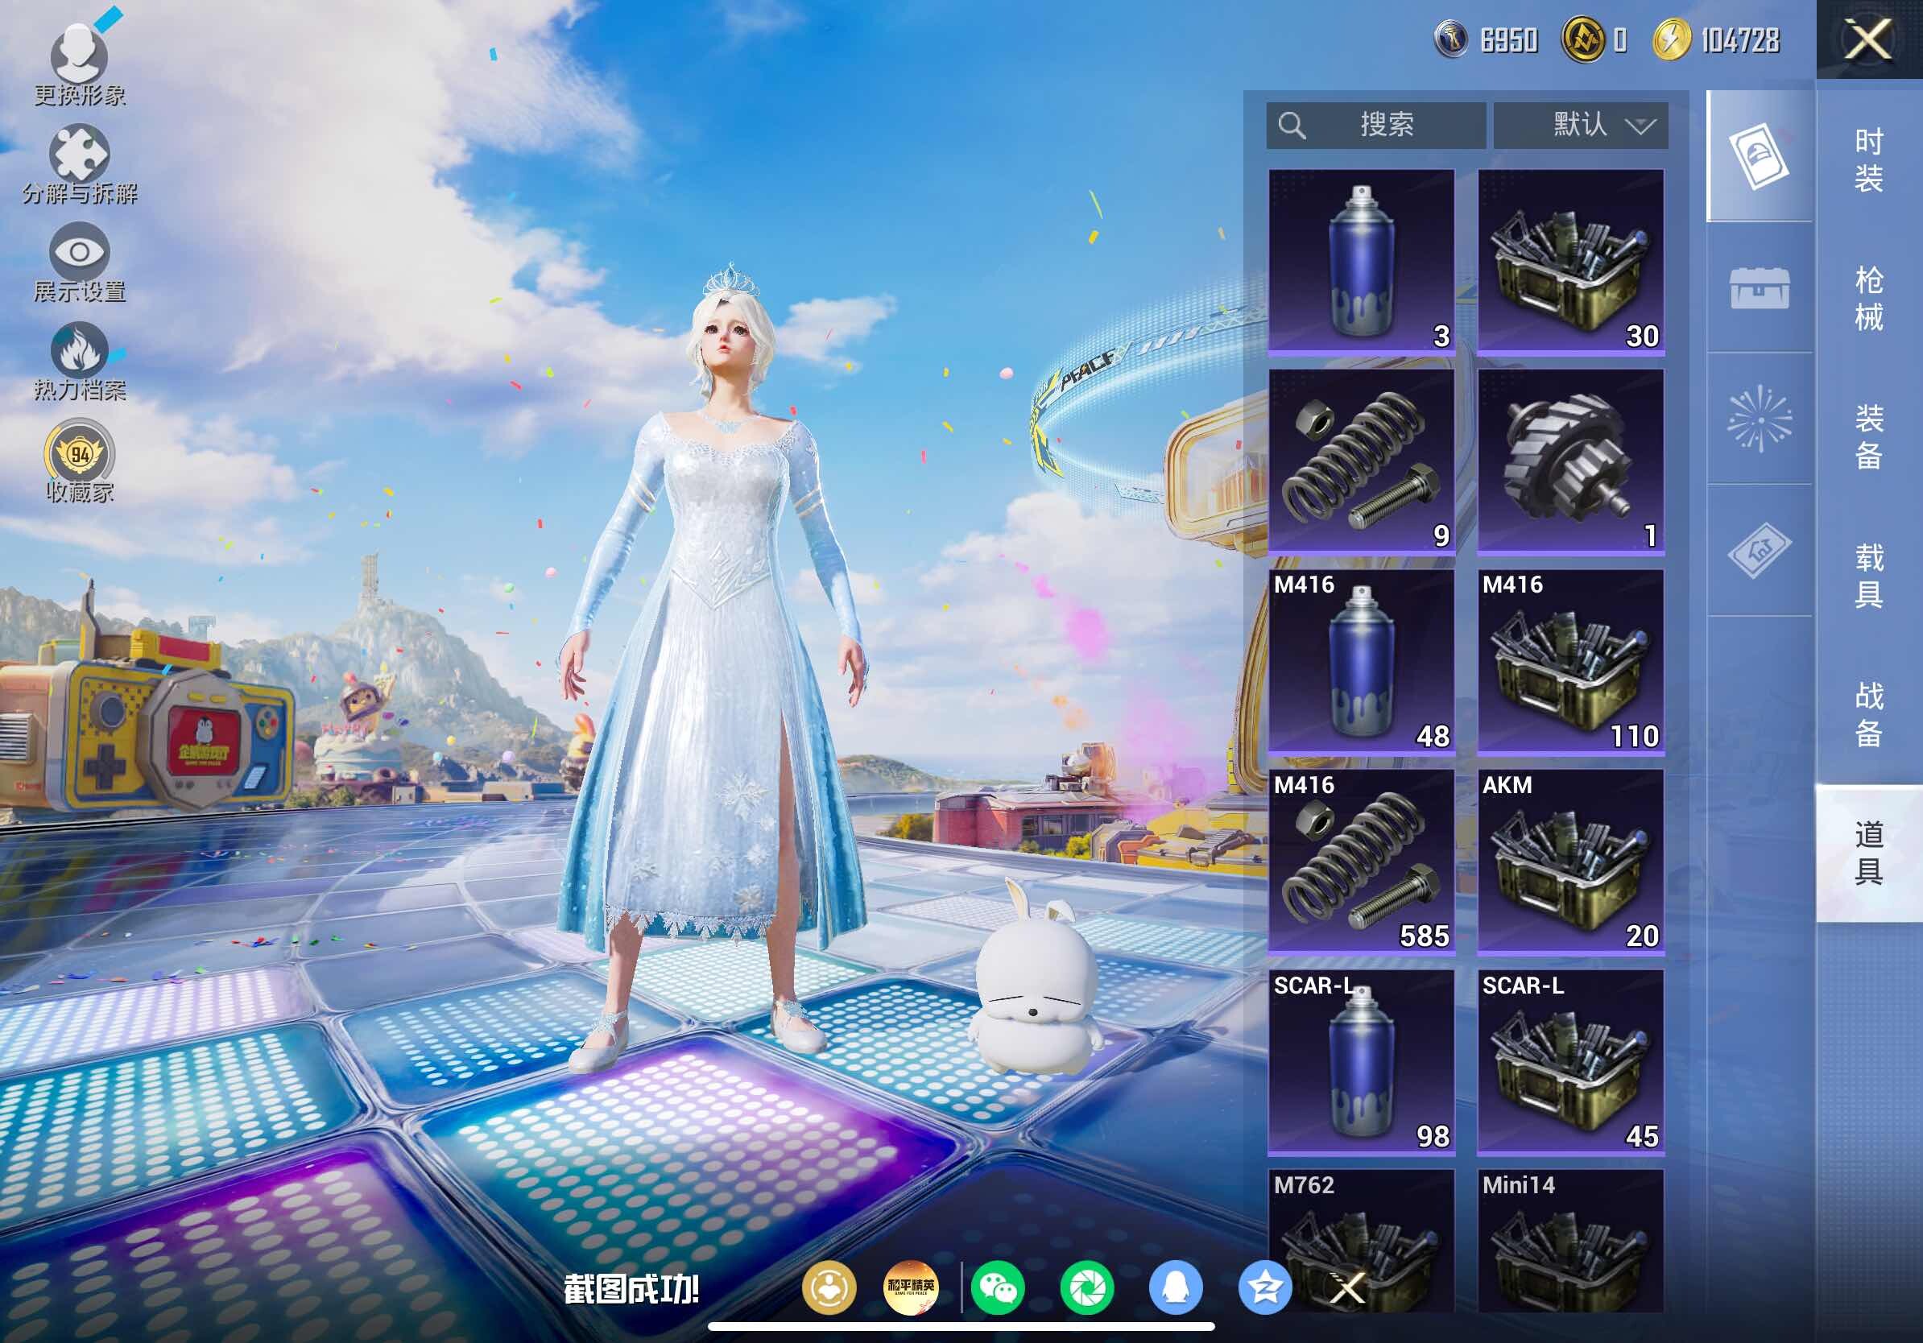Switch to the 载具 tab
Image resolution: width=1923 pixels, height=1343 pixels.
(1869, 575)
